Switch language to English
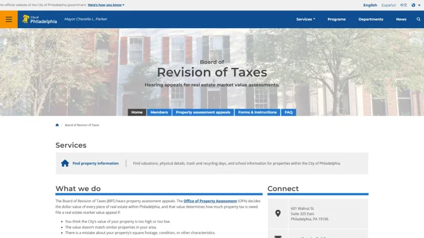The width and height of the screenshot is (424, 238). pyautogui.click(x=370, y=5)
